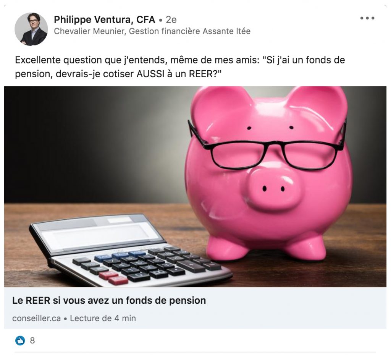Click the Lecture de 4 min label
Viewport: 391px width, 358px height.
(x=103, y=318)
